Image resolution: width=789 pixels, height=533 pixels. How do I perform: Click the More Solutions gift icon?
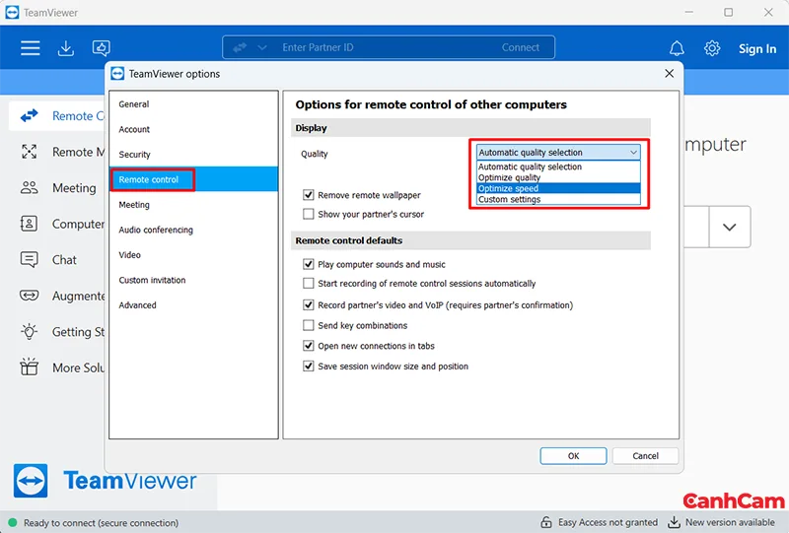pyautogui.click(x=29, y=367)
